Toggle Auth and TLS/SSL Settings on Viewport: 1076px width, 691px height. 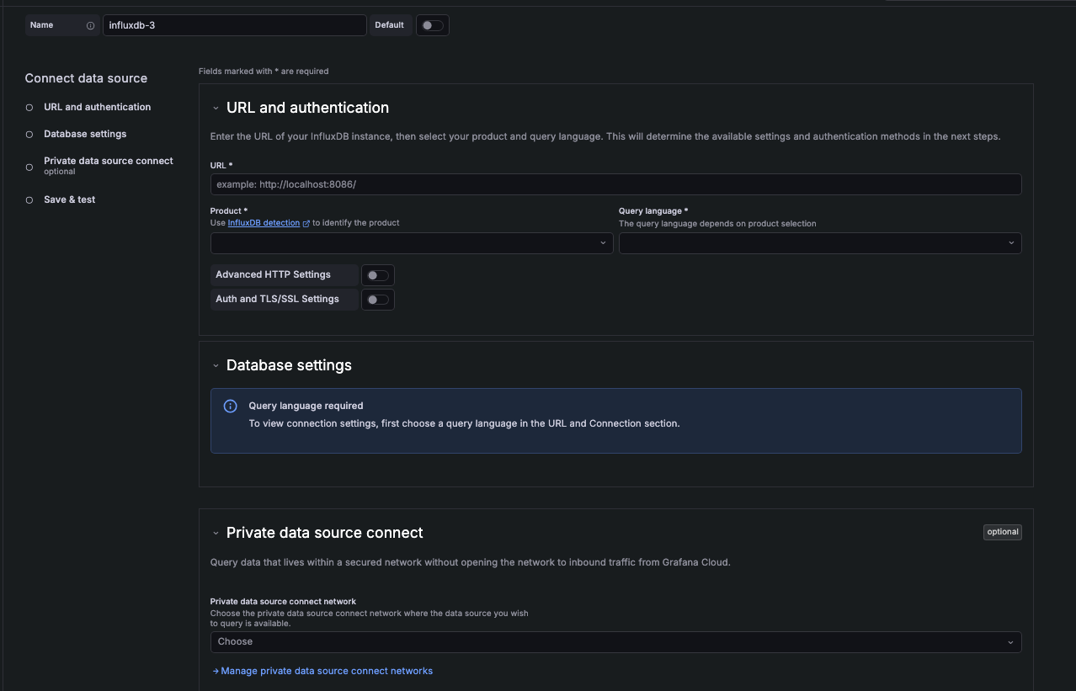pos(377,299)
